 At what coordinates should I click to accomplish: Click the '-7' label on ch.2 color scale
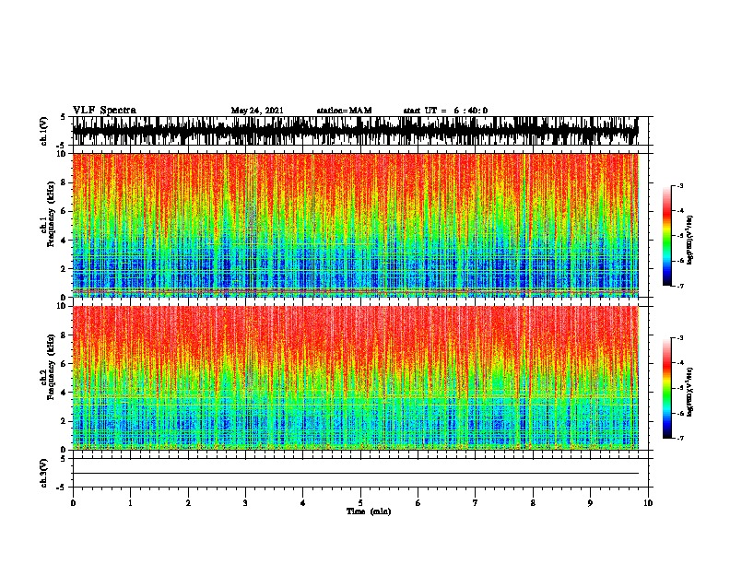tap(679, 439)
